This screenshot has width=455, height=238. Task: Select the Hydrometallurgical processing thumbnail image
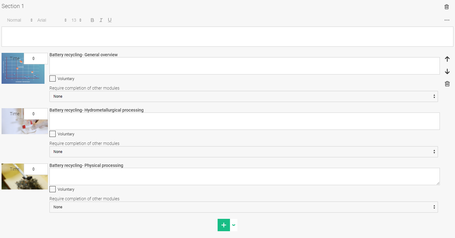(25, 121)
